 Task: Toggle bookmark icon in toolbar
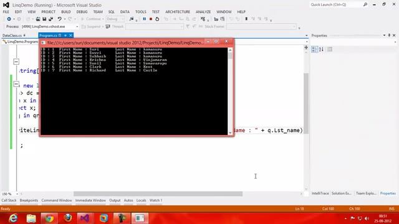coord(246,19)
